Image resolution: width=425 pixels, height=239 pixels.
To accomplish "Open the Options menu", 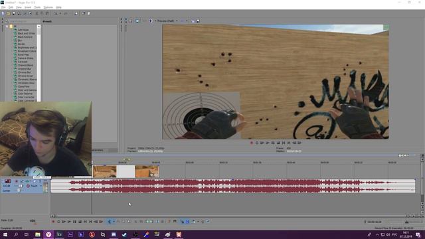I will [x=48, y=7].
